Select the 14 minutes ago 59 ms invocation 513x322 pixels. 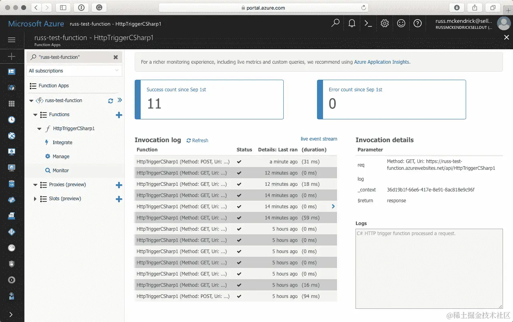point(236,218)
